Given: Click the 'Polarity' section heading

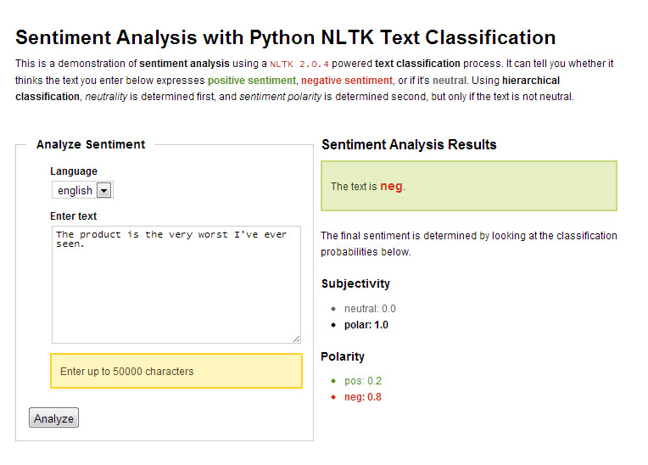Looking at the screenshot, I should [x=343, y=356].
